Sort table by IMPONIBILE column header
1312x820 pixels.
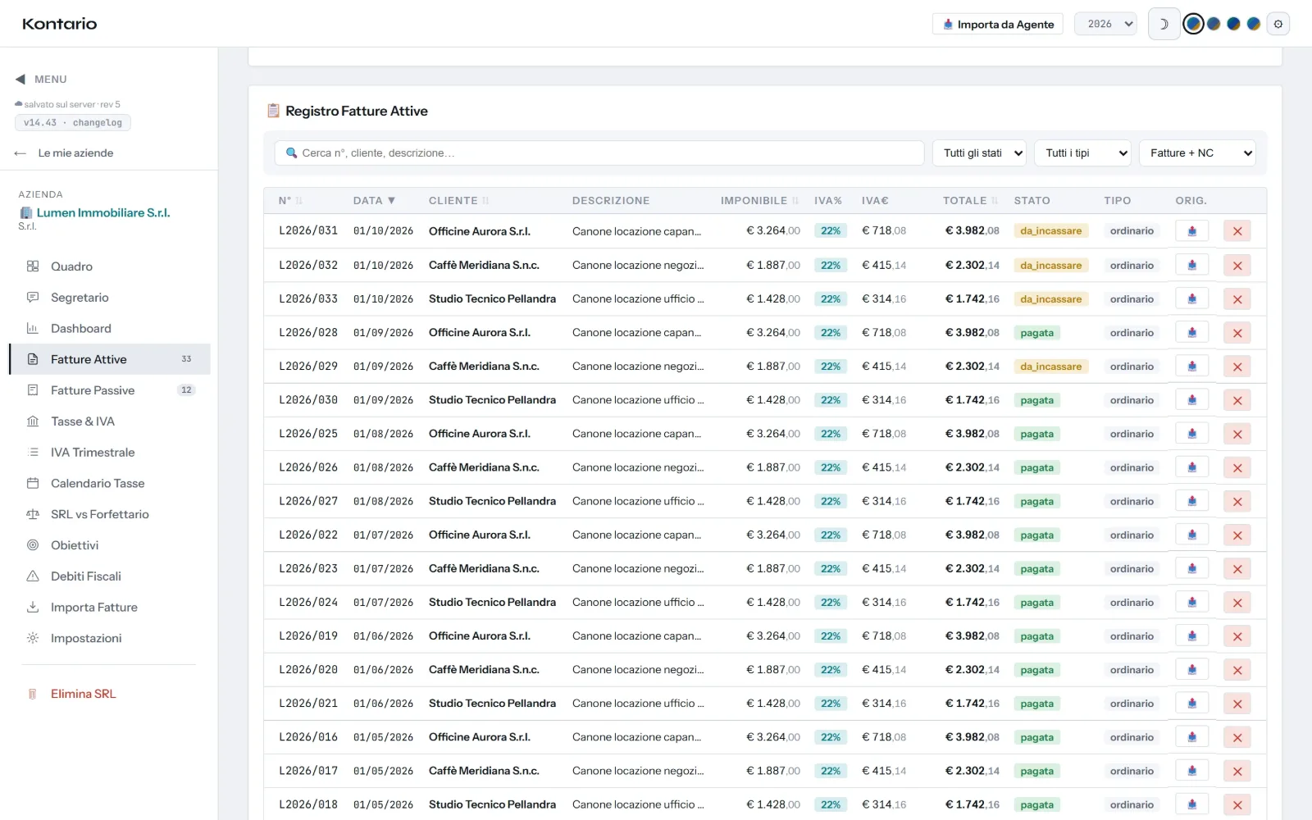[x=759, y=201]
